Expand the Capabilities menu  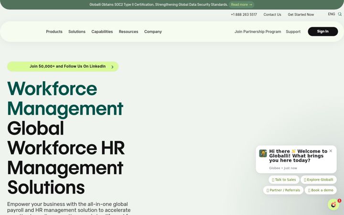[102, 32]
